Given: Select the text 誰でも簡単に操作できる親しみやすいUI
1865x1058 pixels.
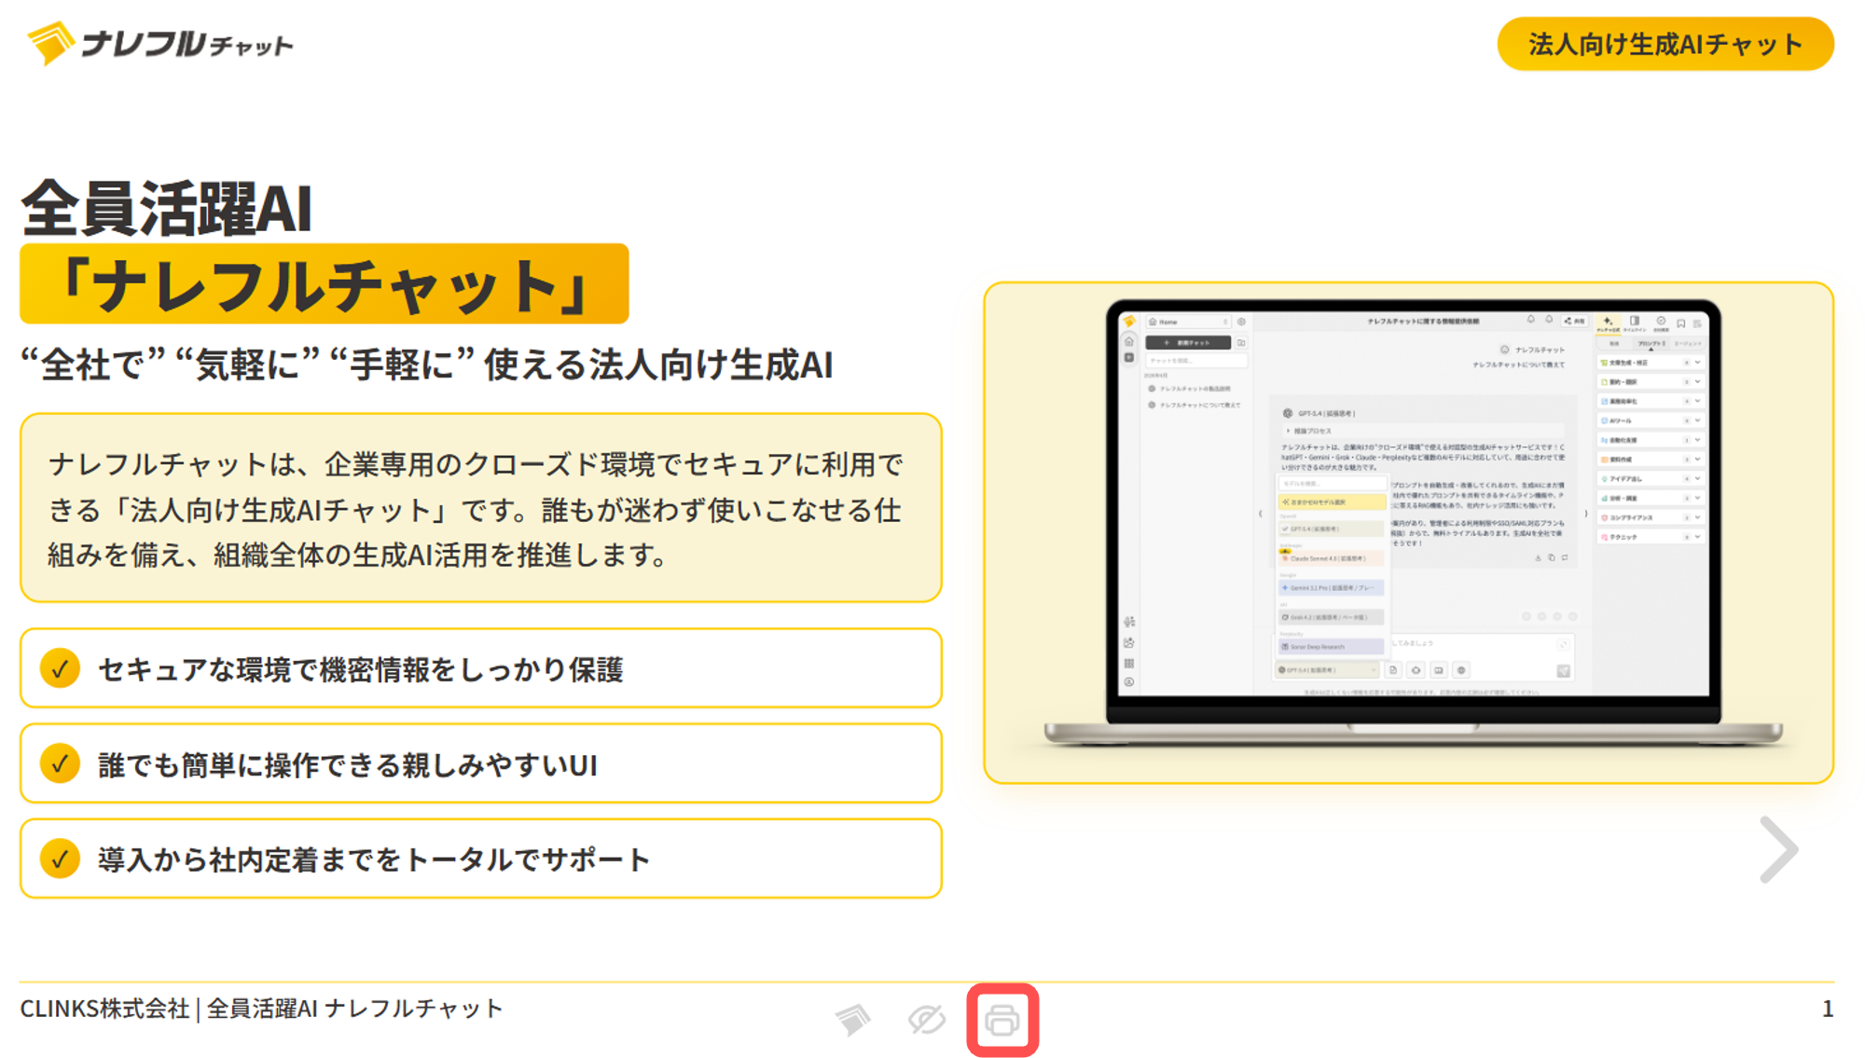Looking at the screenshot, I should point(348,764).
